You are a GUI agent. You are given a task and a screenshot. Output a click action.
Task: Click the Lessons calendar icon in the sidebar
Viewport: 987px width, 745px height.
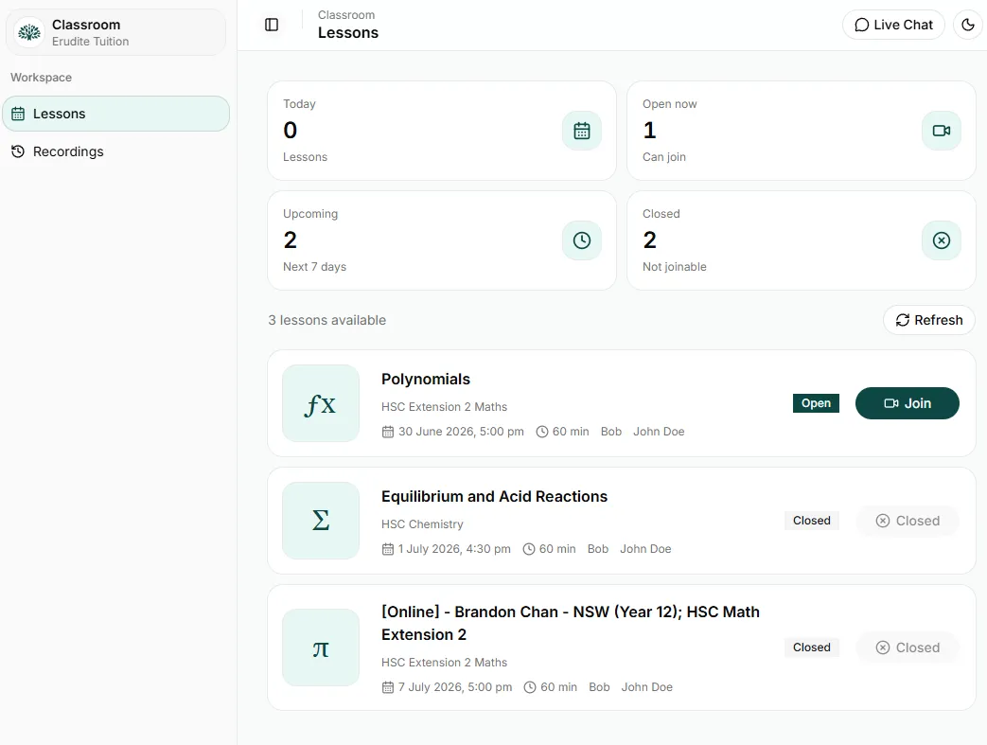pos(18,114)
